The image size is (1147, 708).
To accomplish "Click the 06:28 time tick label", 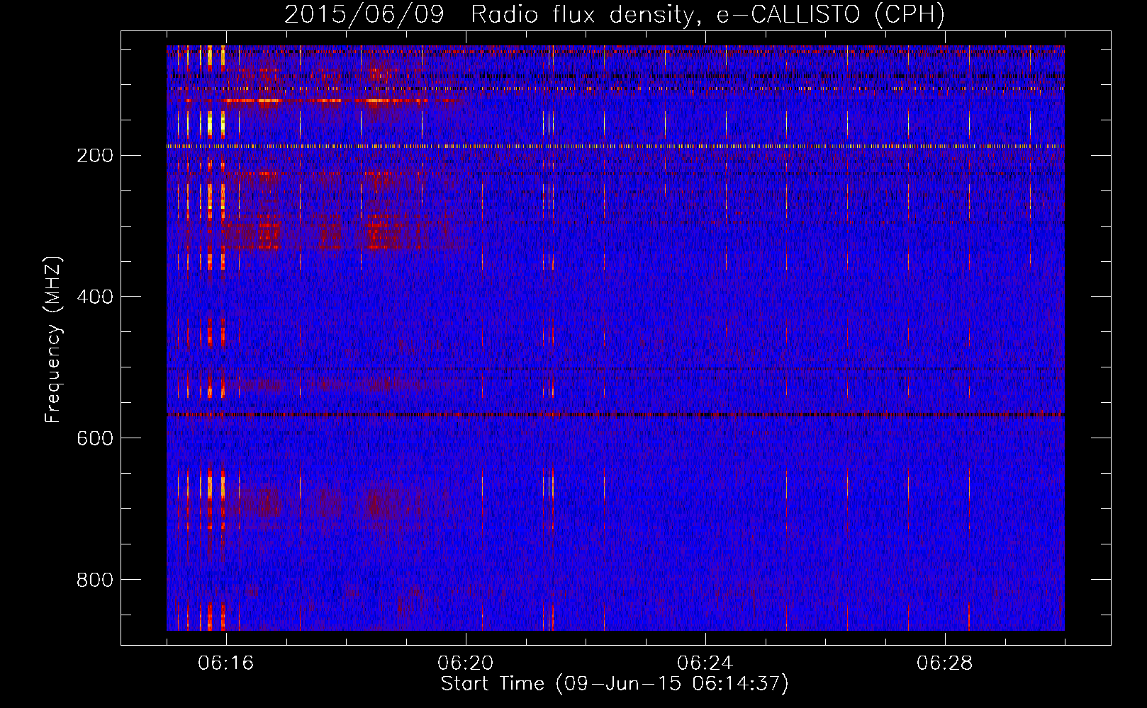I will click(x=945, y=663).
